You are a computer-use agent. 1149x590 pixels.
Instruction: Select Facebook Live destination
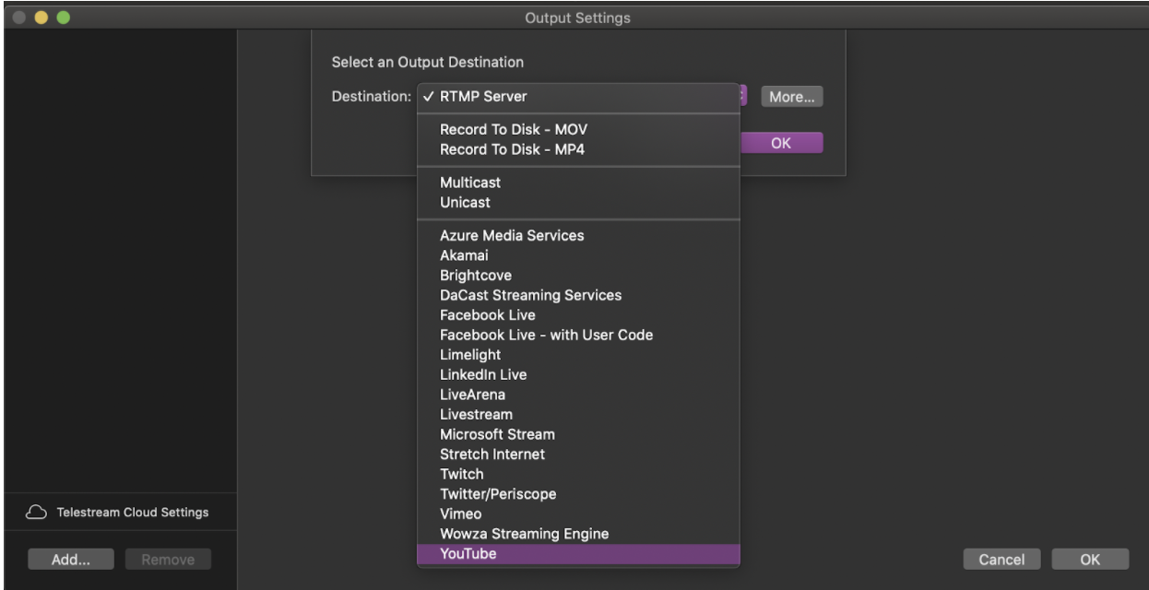pyautogui.click(x=578, y=315)
